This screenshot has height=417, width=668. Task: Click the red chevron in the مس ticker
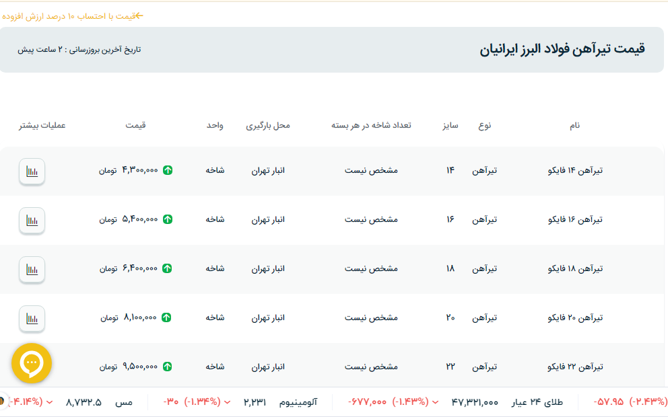(x=50, y=402)
